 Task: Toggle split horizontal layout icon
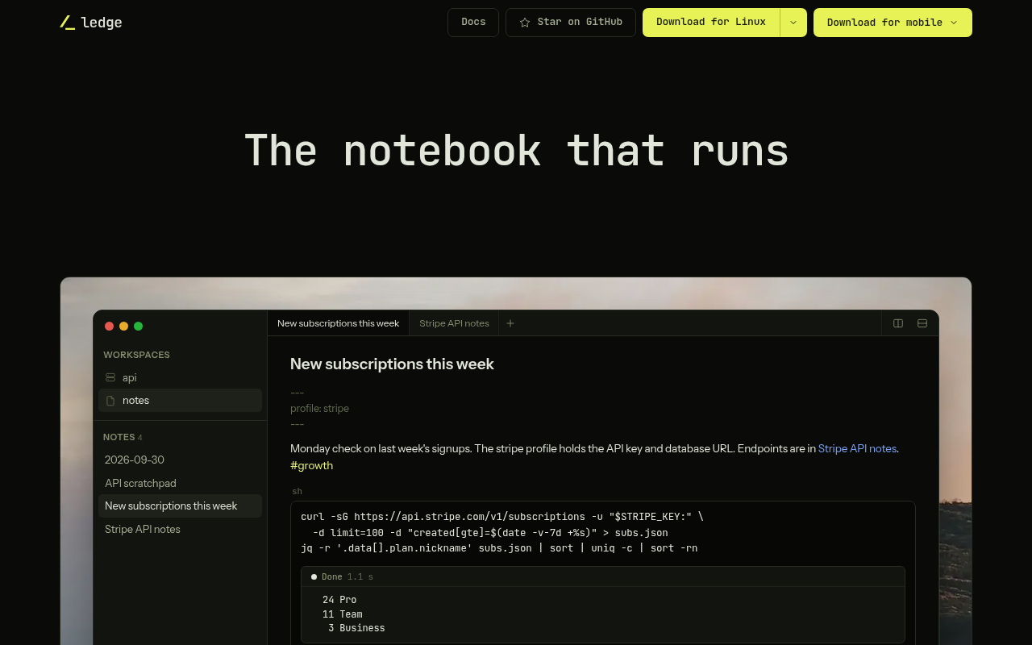coord(922,323)
